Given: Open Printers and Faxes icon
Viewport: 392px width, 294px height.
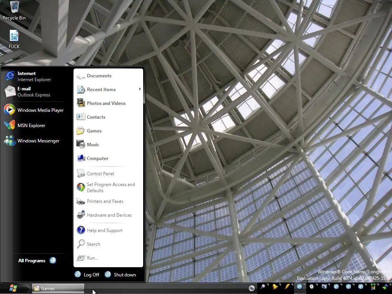Looking at the screenshot, I should (81, 201).
